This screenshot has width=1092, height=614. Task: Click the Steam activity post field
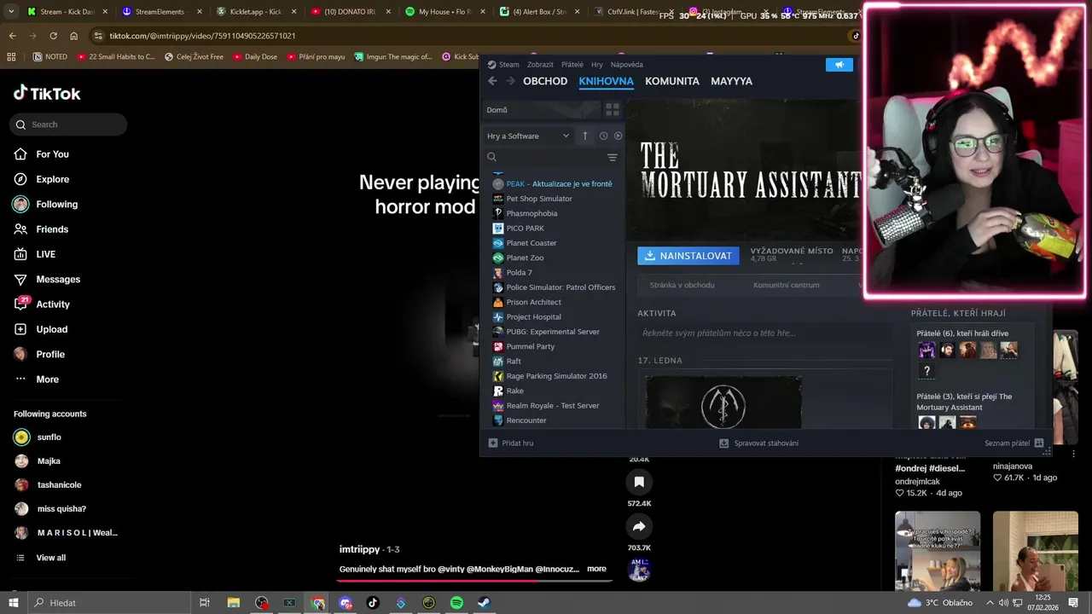[765, 333]
